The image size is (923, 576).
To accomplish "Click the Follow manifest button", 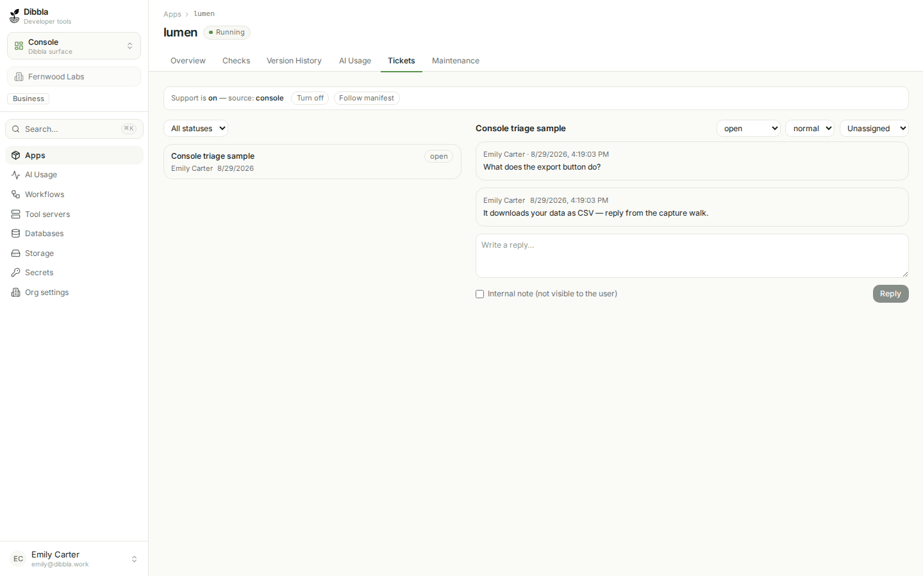I will click(367, 98).
